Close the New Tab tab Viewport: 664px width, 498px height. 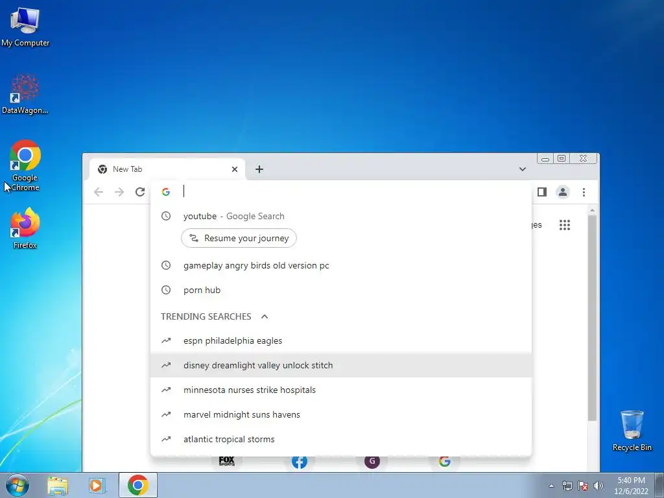pos(235,169)
